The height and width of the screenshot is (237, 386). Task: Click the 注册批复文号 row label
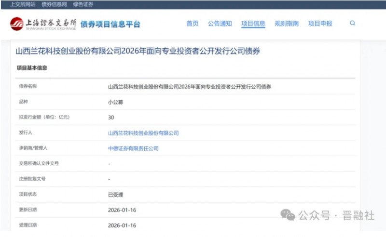coord(32,179)
